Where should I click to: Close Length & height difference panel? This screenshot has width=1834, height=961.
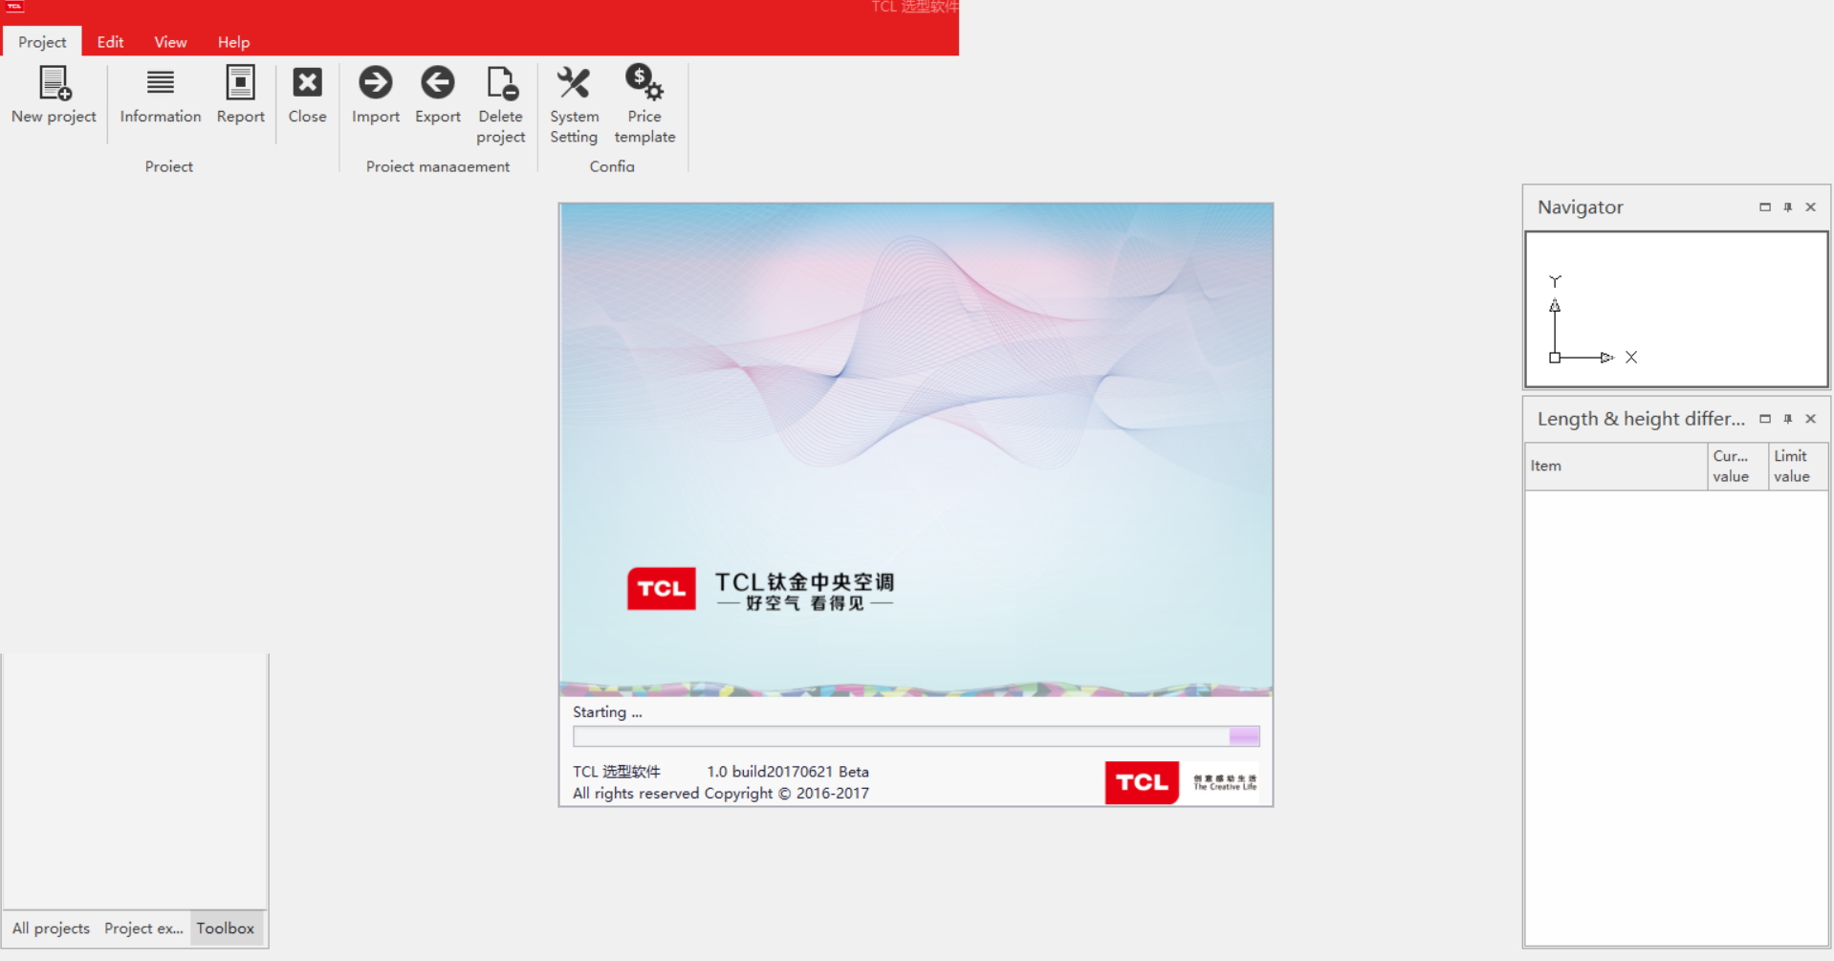coord(1810,419)
